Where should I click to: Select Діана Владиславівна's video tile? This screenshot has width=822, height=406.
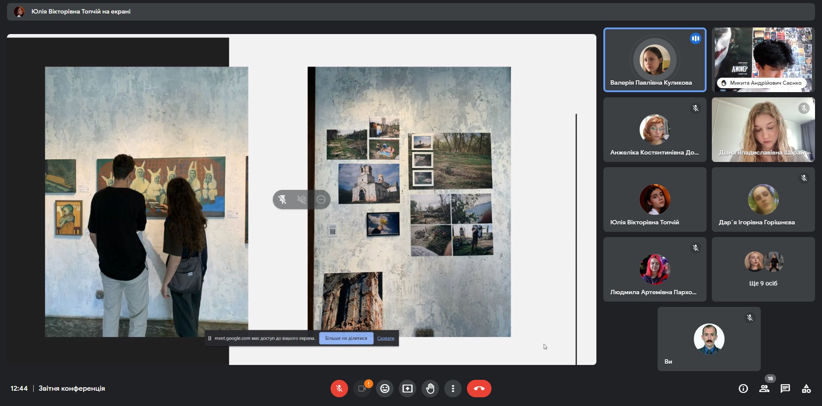click(763, 130)
